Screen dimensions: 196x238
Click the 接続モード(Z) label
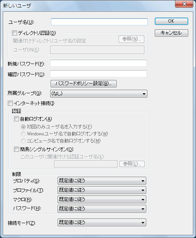pyautogui.click(x=22, y=223)
